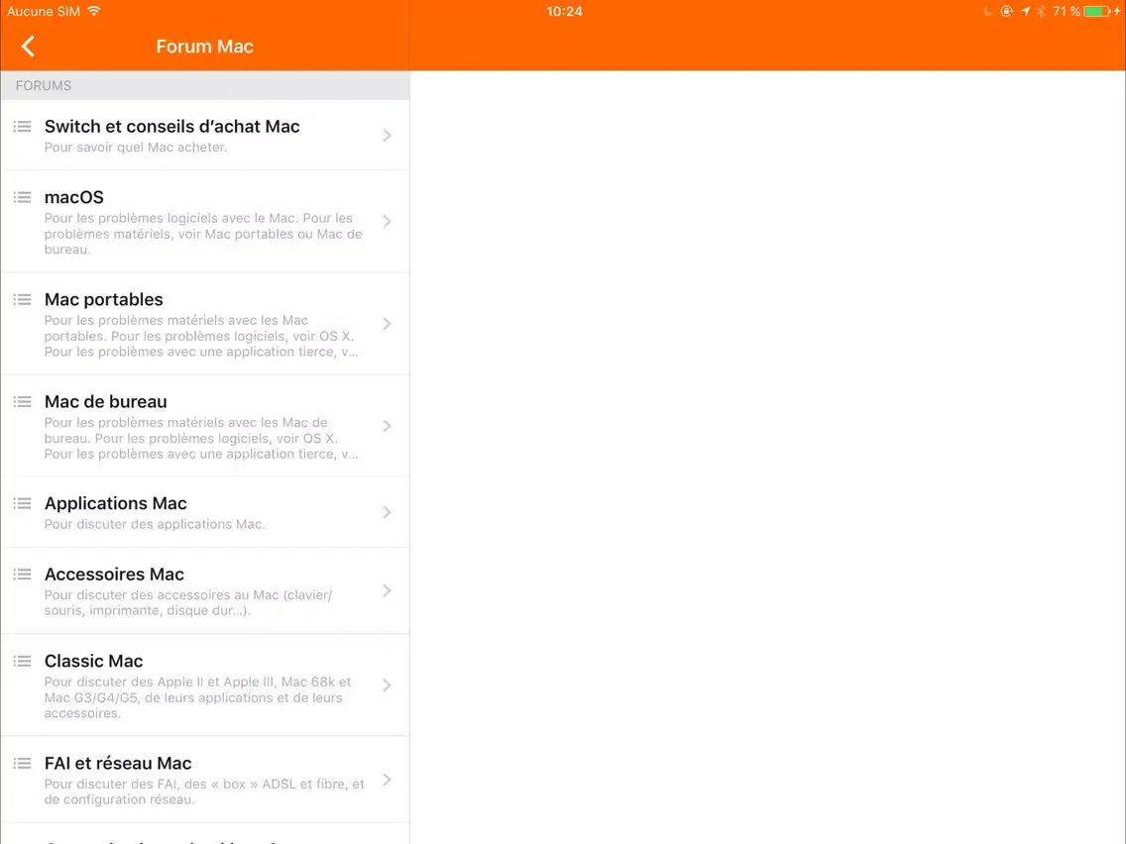Viewport: 1126px width, 844px height.
Task: Click the list icon beside Mac portables
Action: pos(22,300)
